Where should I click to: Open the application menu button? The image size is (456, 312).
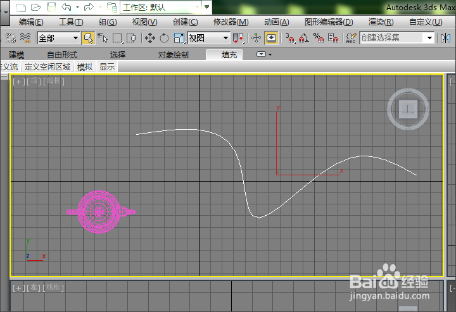(4, 11)
